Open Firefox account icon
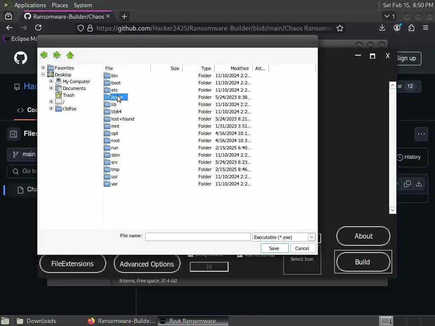 (397, 28)
